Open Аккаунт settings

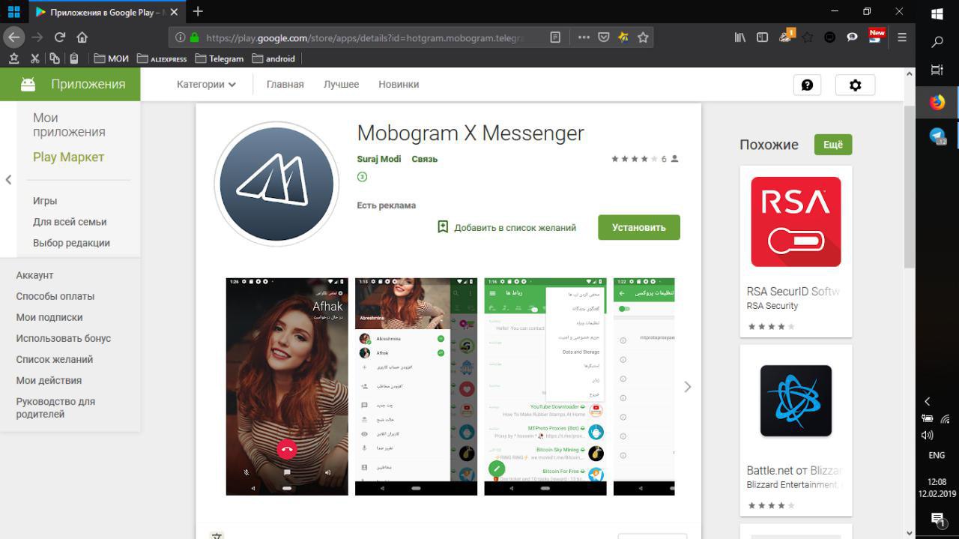[34, 275]
